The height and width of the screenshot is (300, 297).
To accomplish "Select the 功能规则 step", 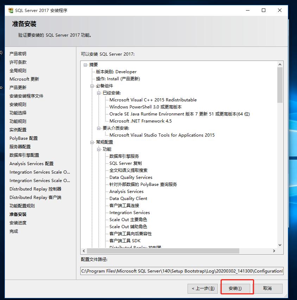I will (18, 121).
